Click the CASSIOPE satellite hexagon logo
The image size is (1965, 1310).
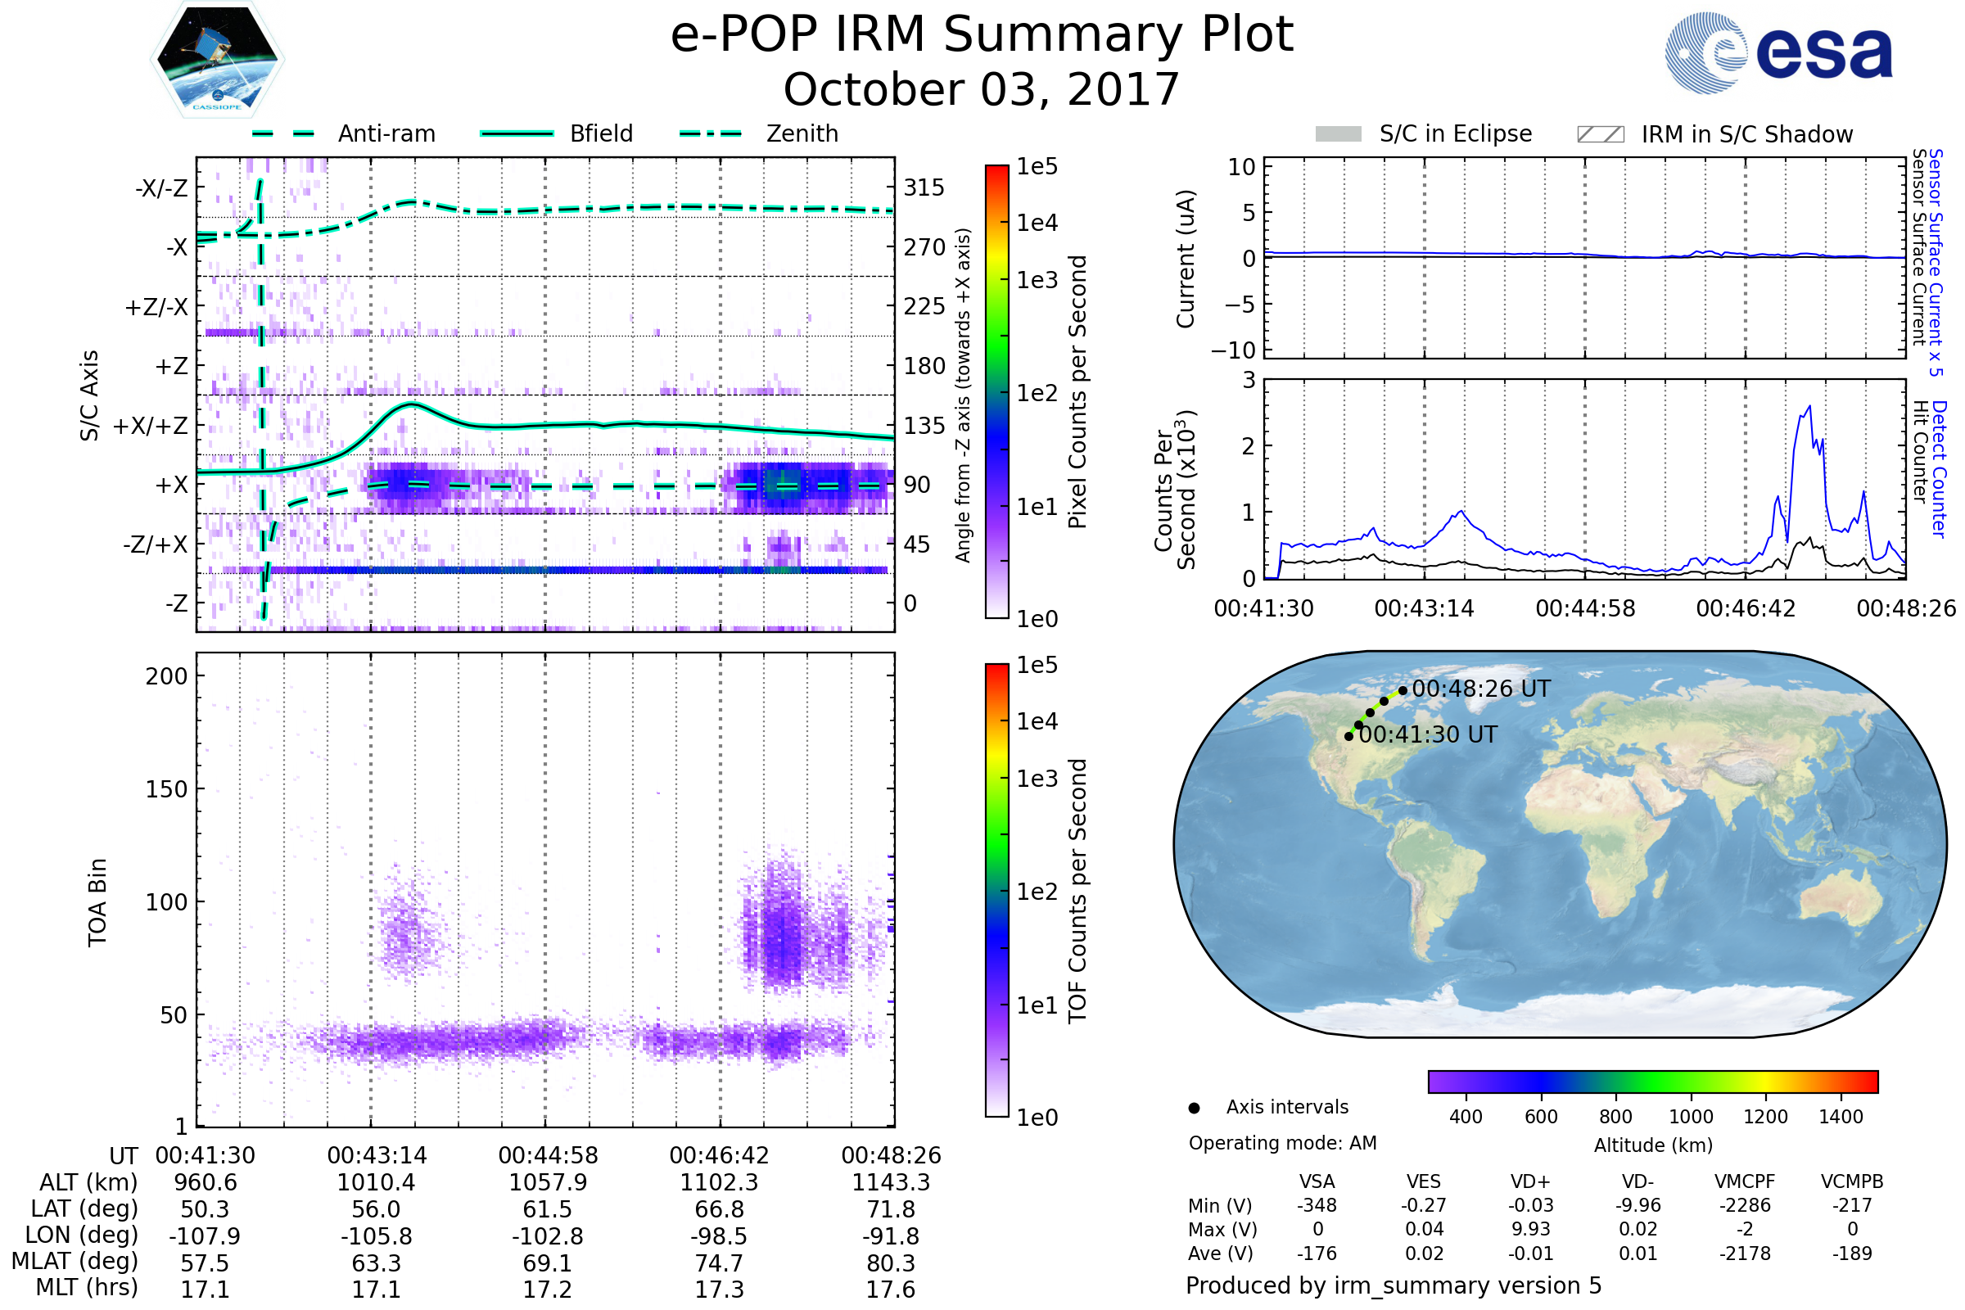point(217,60)
